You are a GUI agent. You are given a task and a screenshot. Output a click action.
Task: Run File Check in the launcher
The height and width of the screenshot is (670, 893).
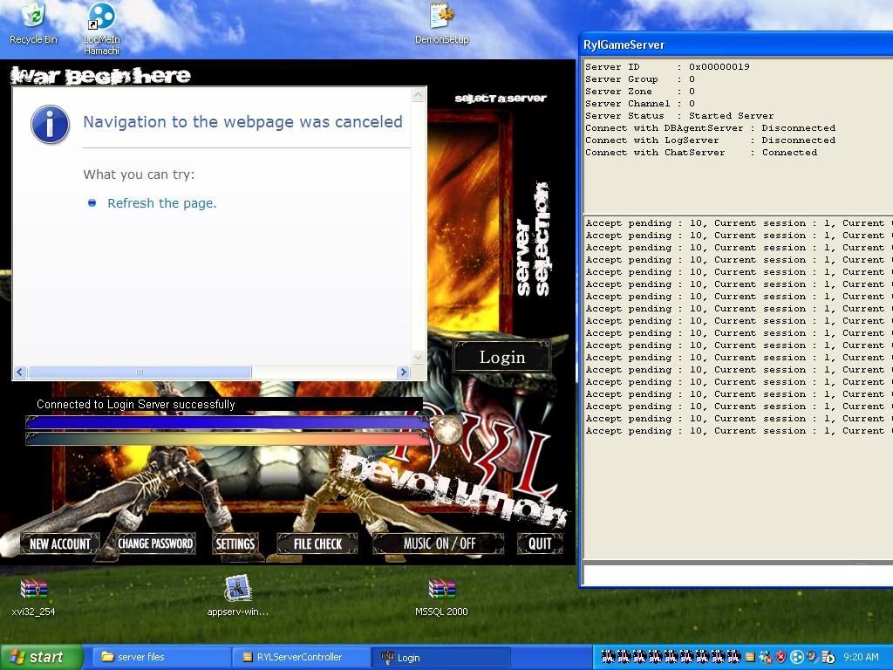317,544
